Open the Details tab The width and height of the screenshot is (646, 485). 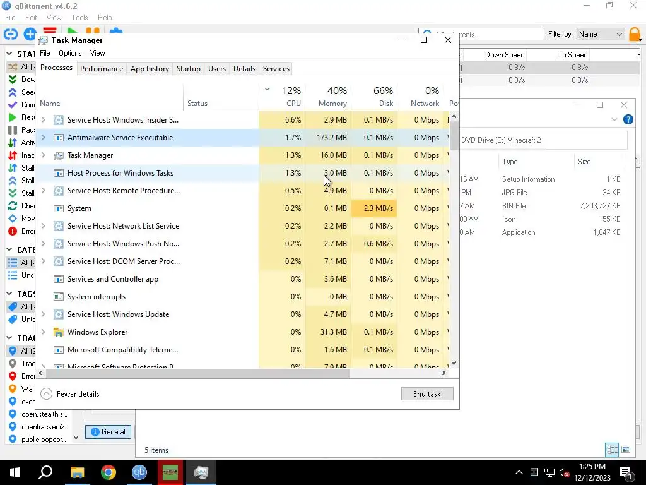pos(244,69)
